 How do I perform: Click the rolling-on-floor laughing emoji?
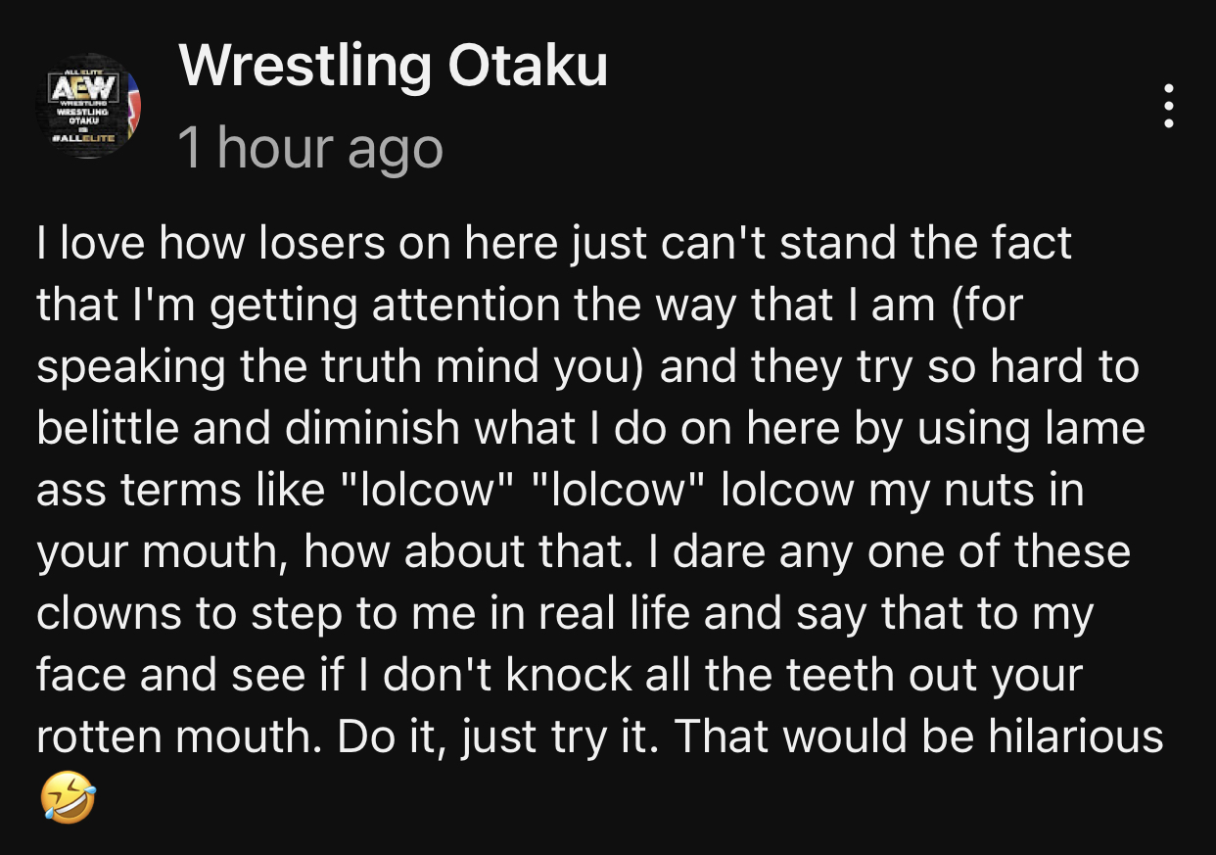pyautogui.click(x=68, y=795)
